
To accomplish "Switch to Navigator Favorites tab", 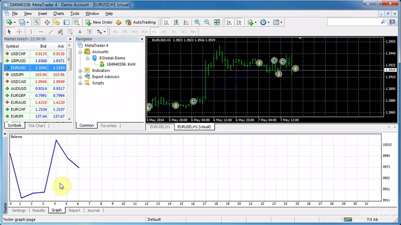I will [x=108, y=126].
